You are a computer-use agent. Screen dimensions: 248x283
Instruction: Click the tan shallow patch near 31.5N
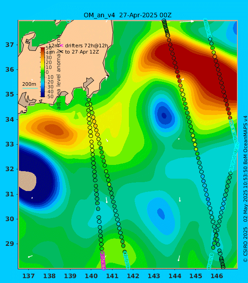27,181
